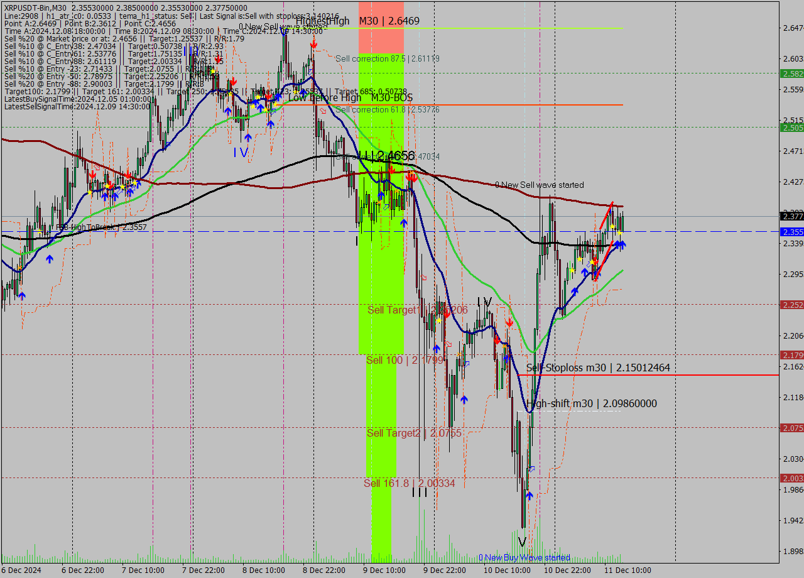Click the 'Sell %20 @ Market price' info line
This screenshot has width=804, height=578.
click(x=124, y=38)
